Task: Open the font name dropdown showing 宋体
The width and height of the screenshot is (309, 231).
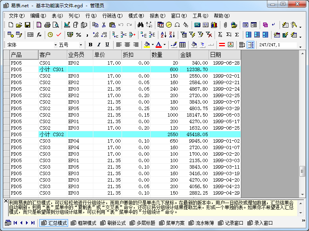Action: 55,45
